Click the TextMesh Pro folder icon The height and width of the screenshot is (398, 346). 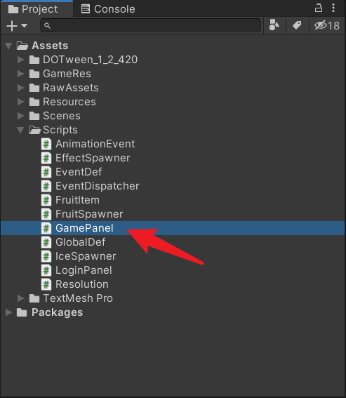click(x=34, y=298)
